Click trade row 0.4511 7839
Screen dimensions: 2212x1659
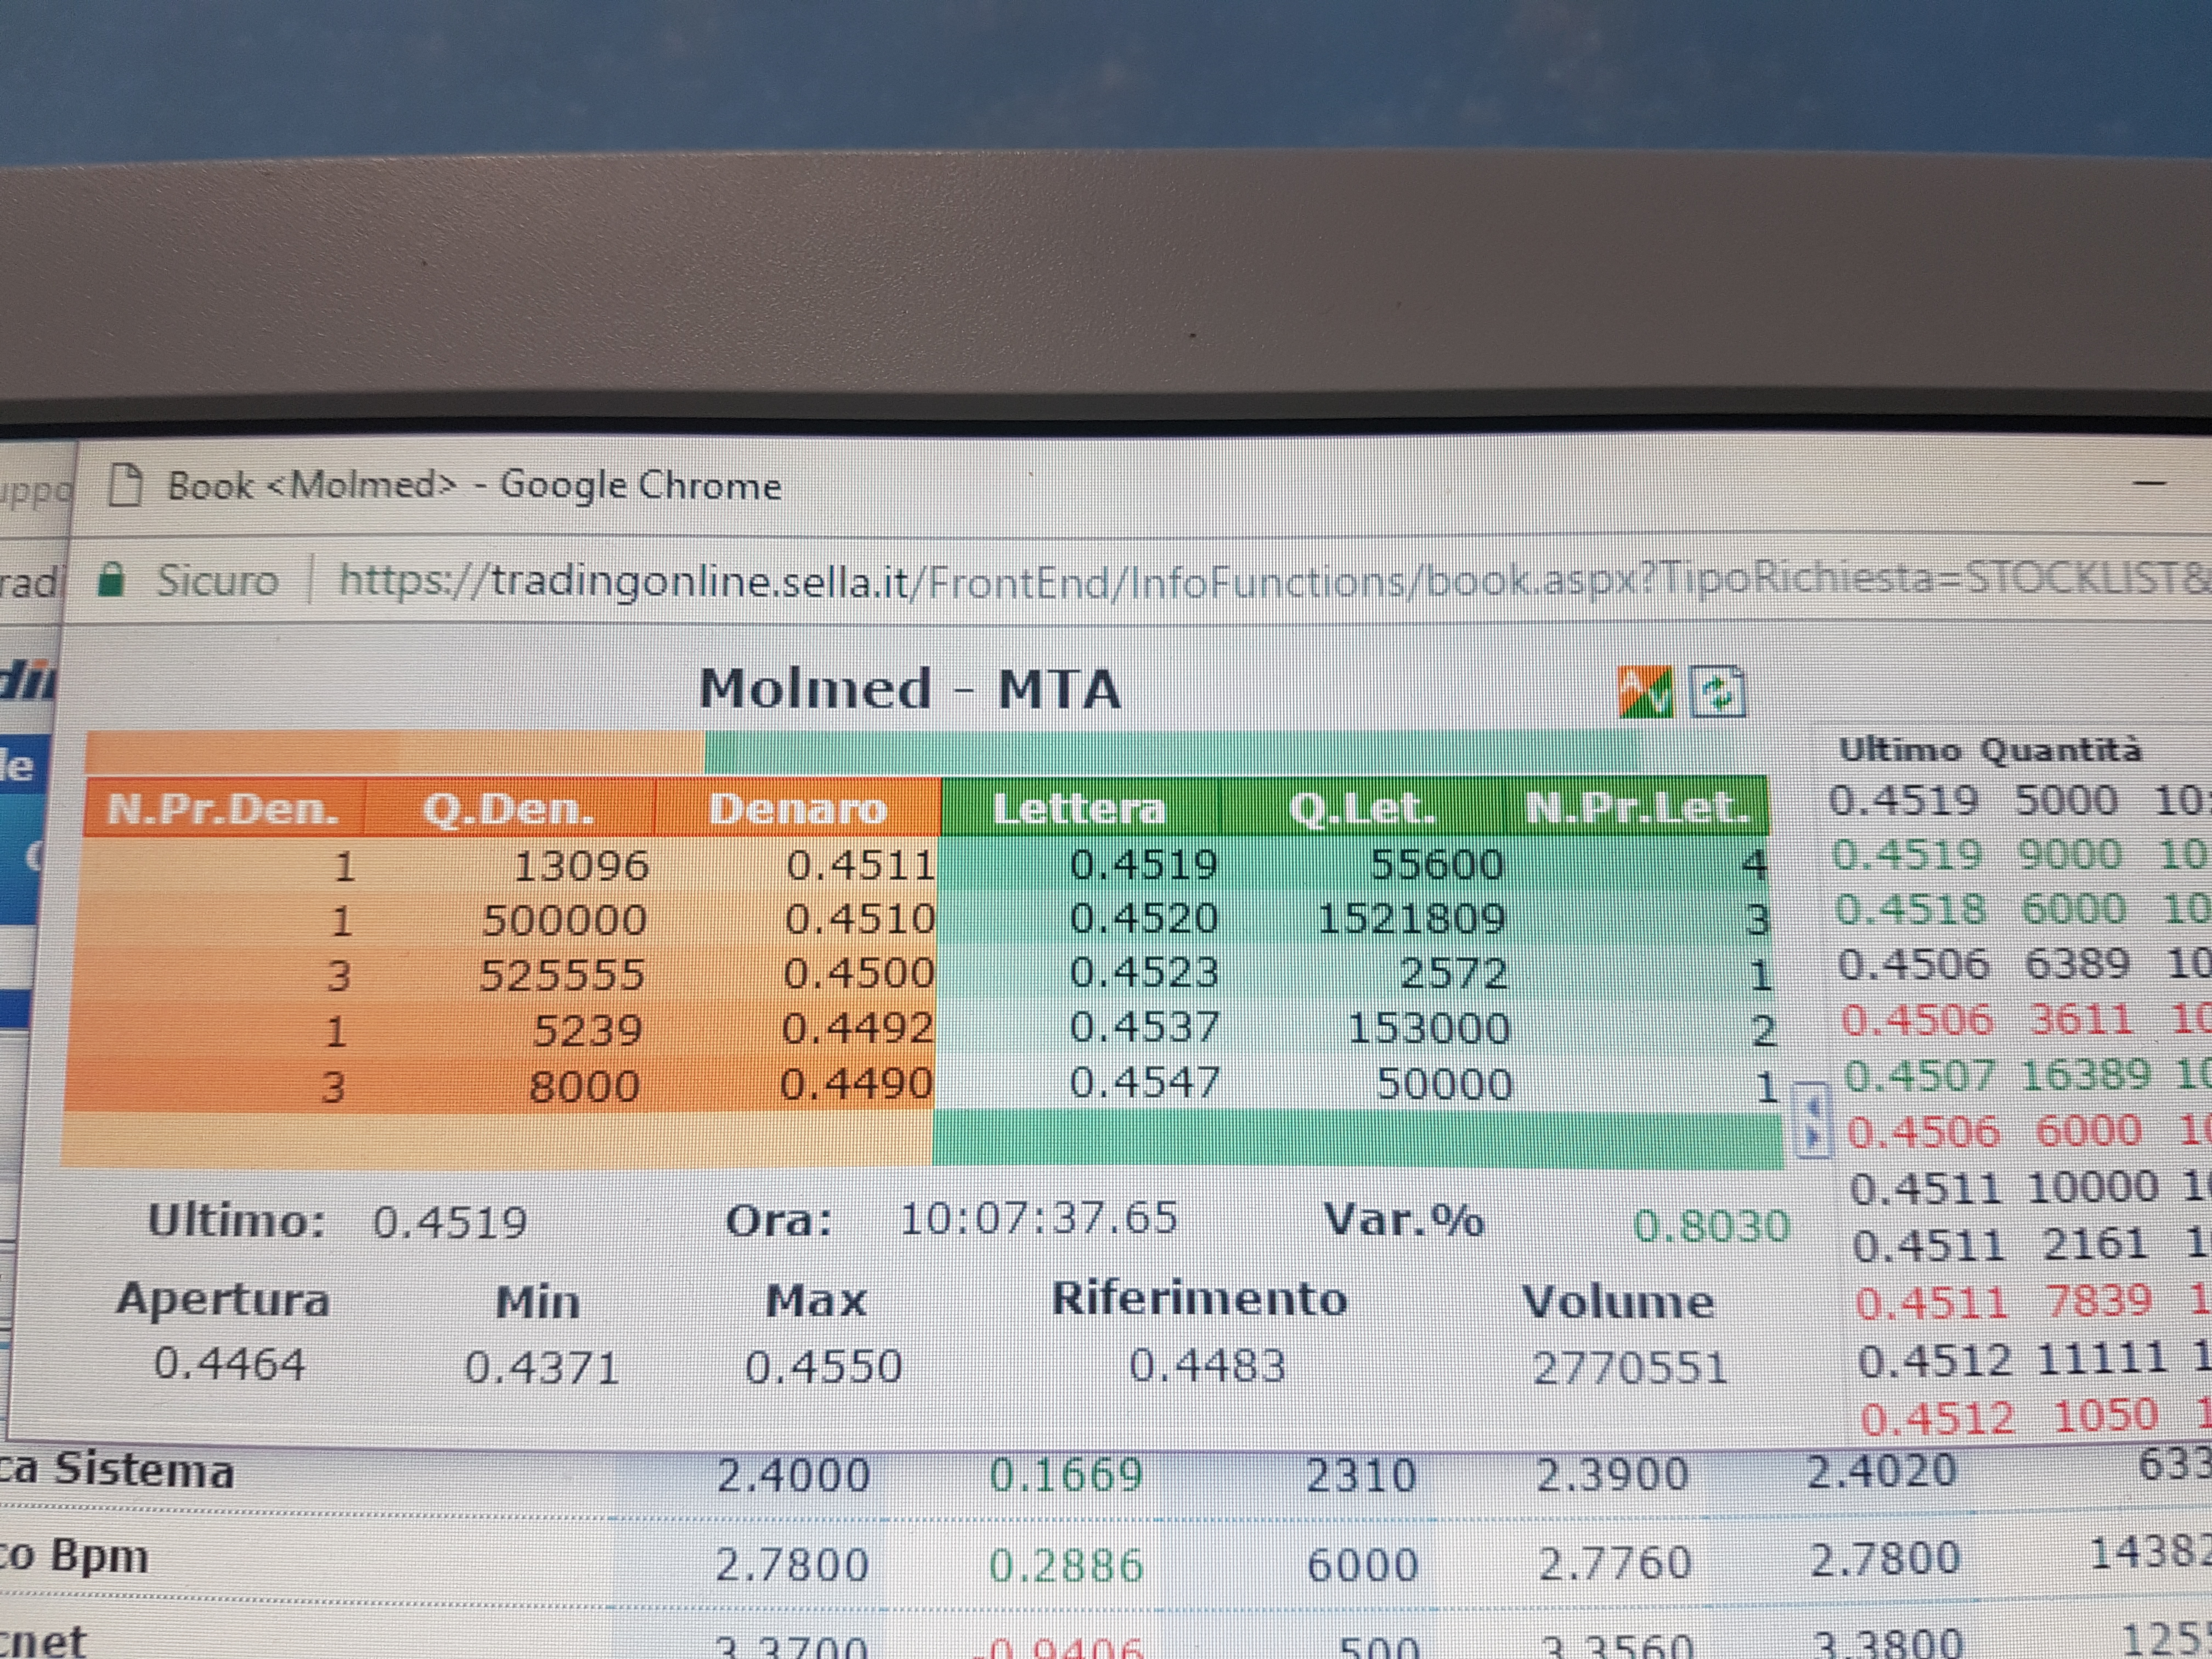(2033, 1302)
